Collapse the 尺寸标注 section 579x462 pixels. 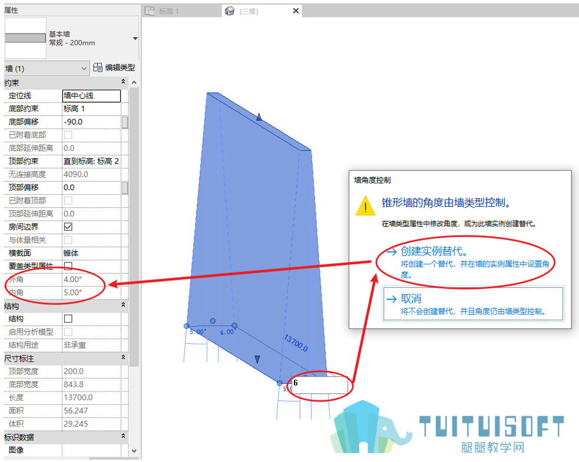click(123, 357)
